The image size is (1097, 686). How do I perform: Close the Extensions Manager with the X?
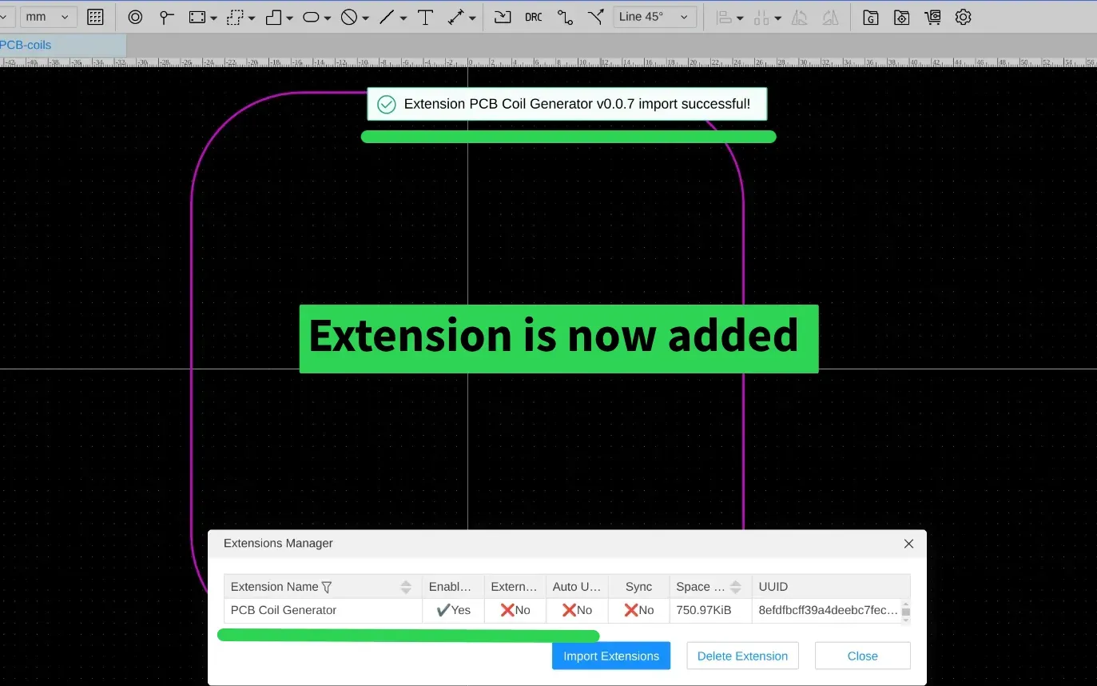908,544
